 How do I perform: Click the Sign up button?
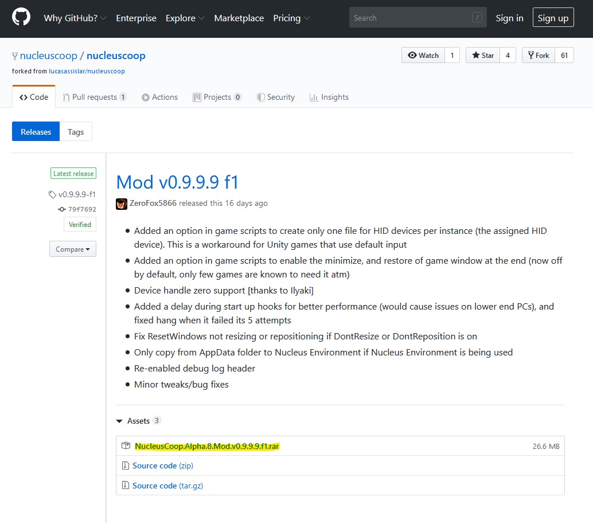point(553,18)
